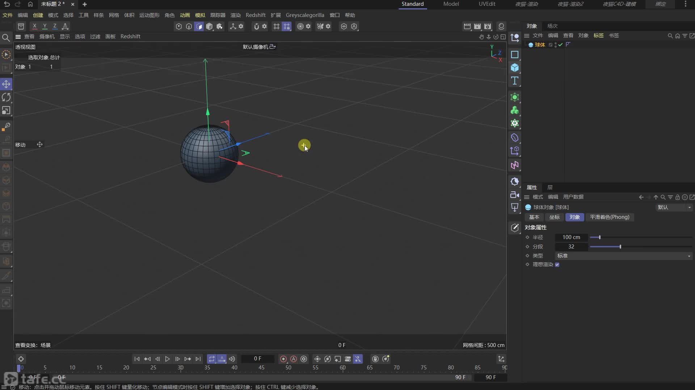695x390 pixels.
Task: Toggle the timeline sound speaker button
Action: click(232, 359)
